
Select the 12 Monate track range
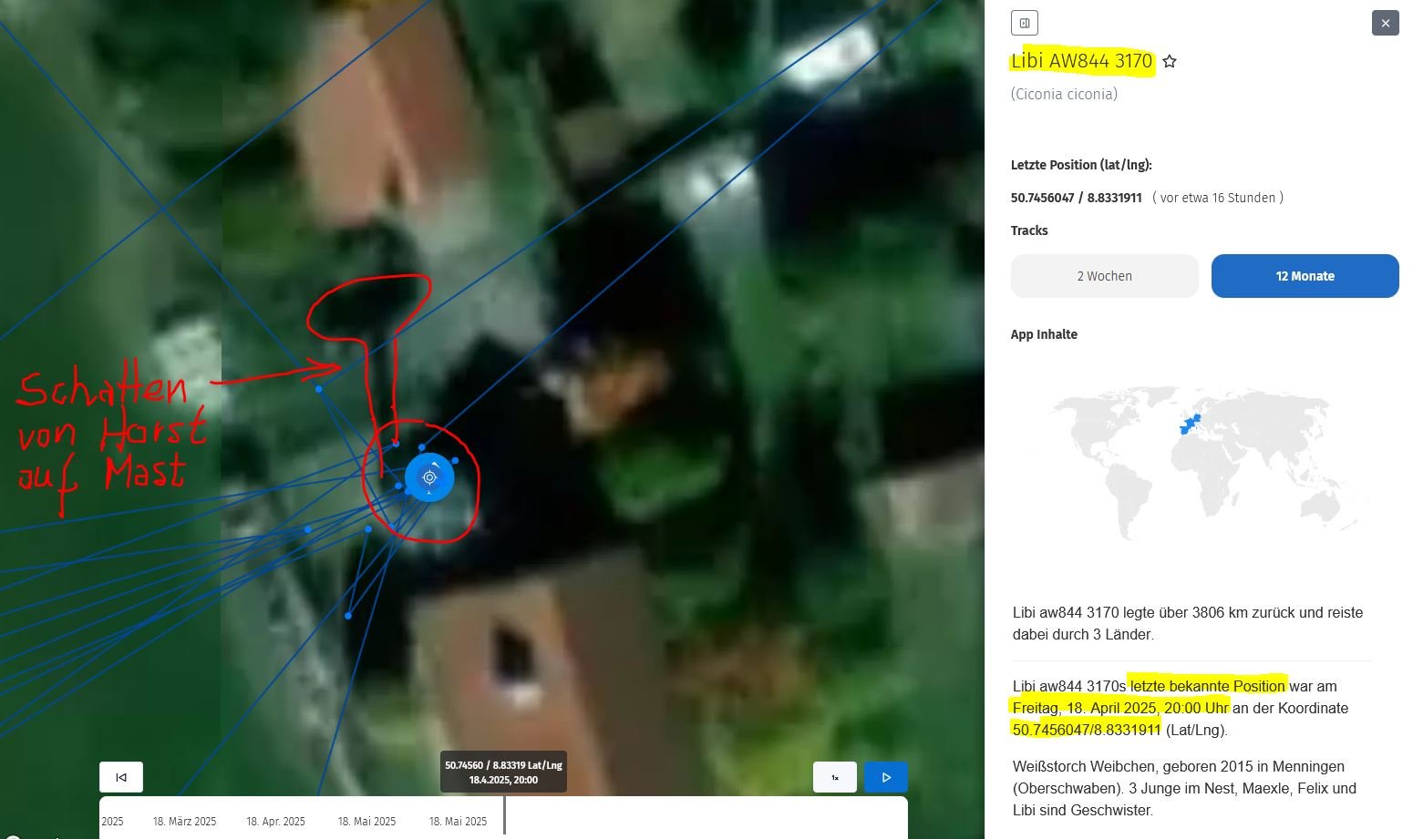coord(1305,276)
